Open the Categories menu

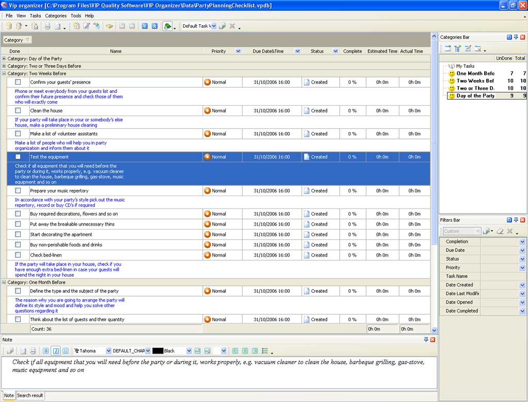tap(55, 15)
